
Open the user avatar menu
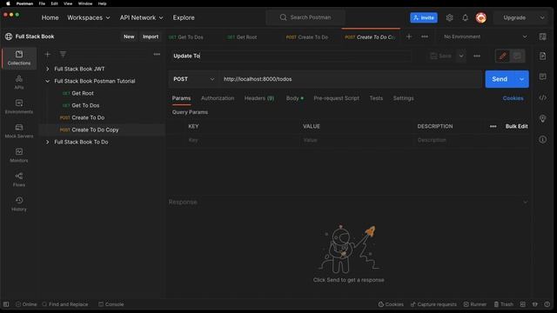coord(481,17)
